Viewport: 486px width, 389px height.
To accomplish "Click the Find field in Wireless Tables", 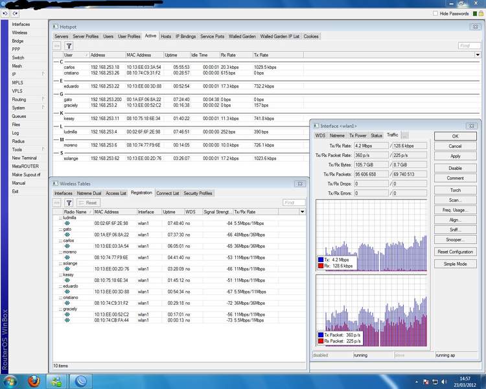I will (x=294, y=203).
